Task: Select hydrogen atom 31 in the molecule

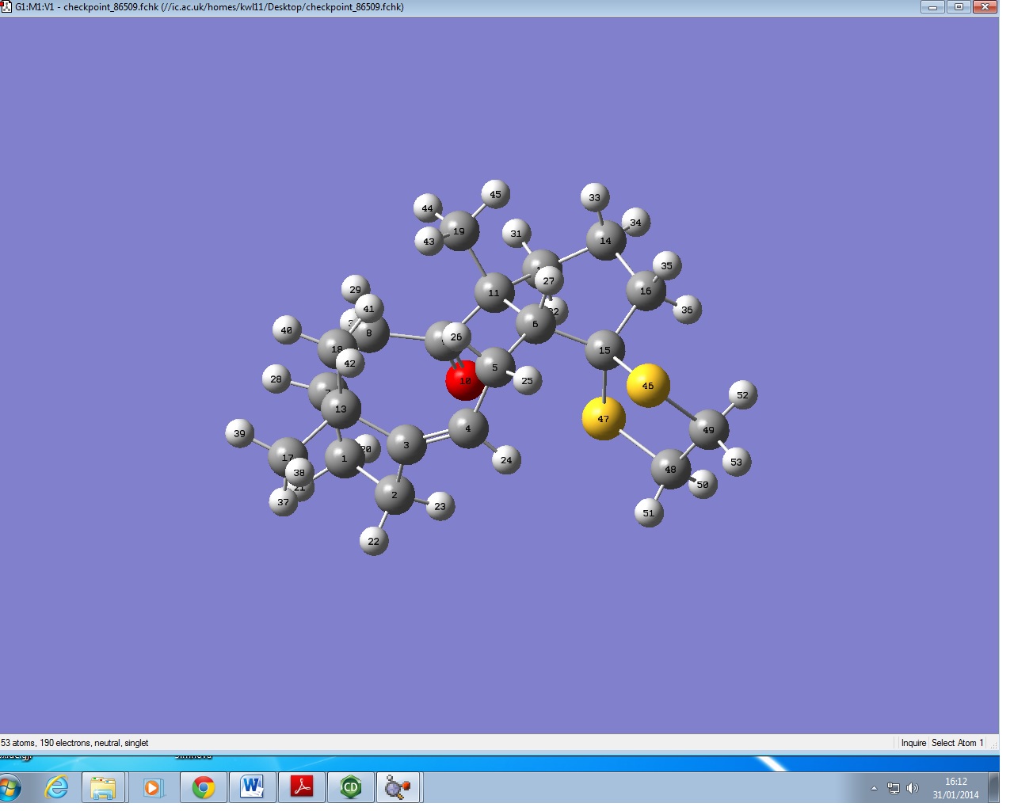Action: point(516,234)
